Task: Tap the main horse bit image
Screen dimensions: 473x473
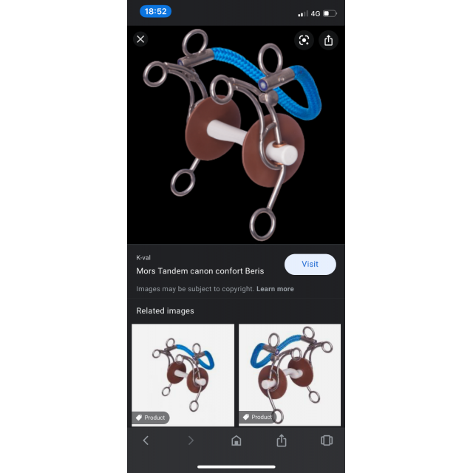Action: coord(236,135)
